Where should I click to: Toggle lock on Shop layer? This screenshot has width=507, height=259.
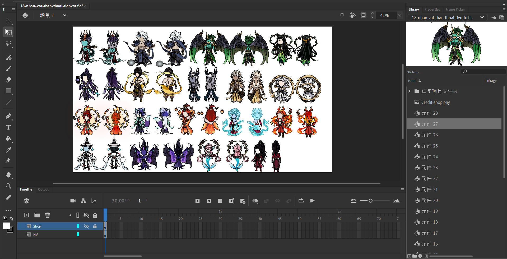tap(95, 226)
